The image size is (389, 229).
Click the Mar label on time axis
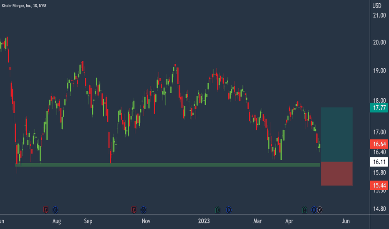click(x=257, y=221)
